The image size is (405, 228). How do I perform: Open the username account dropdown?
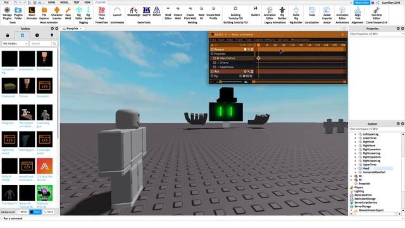coord(392,3)
